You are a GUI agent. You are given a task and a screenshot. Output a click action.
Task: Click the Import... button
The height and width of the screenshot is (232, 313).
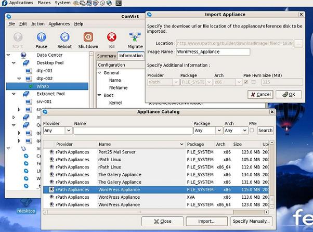click(x=206, y=221)
